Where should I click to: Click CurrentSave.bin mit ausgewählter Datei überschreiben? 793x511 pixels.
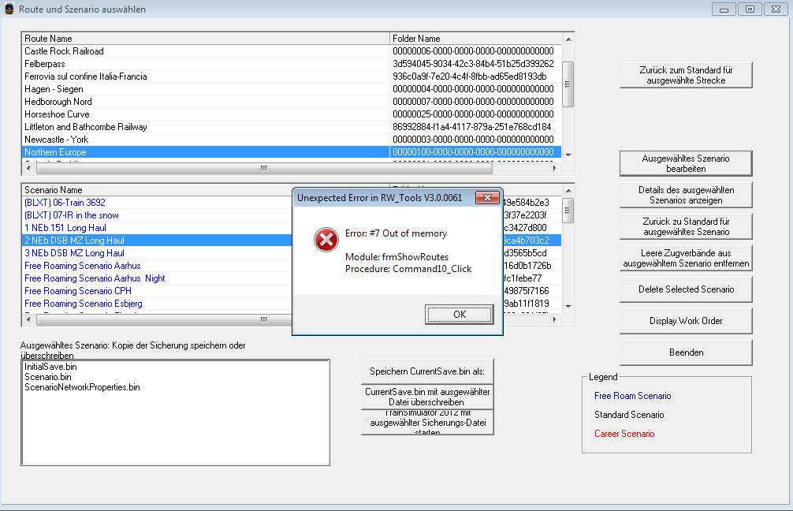click(427, 397)
